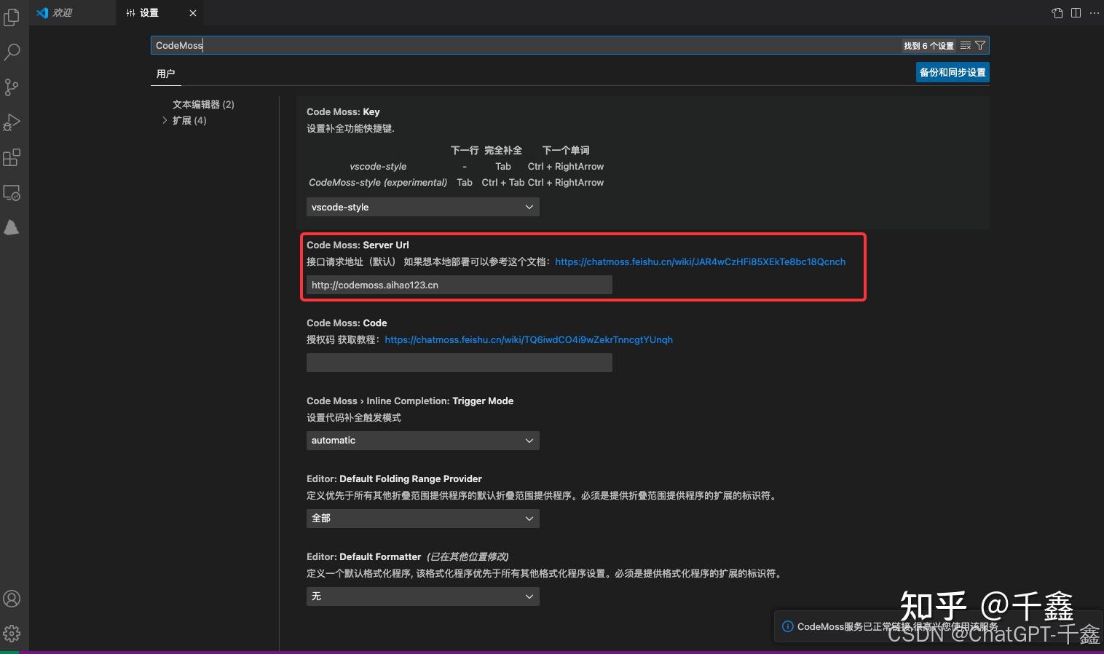Open the Run and Debug icon

click(x=12, y=122)
